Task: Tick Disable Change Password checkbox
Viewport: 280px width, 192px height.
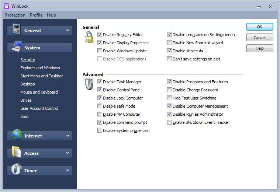Action: [169, 90]
